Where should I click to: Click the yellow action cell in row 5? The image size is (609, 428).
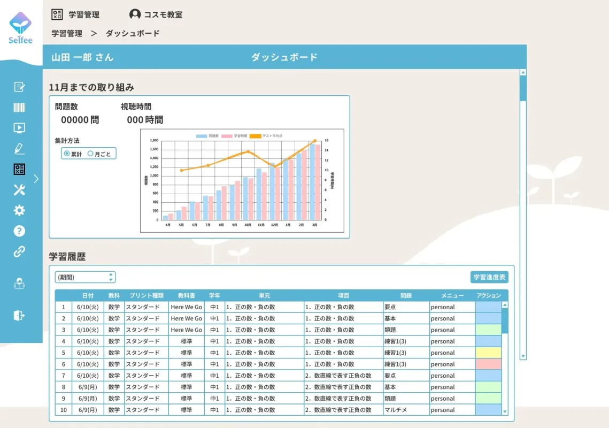pos(488,353)
